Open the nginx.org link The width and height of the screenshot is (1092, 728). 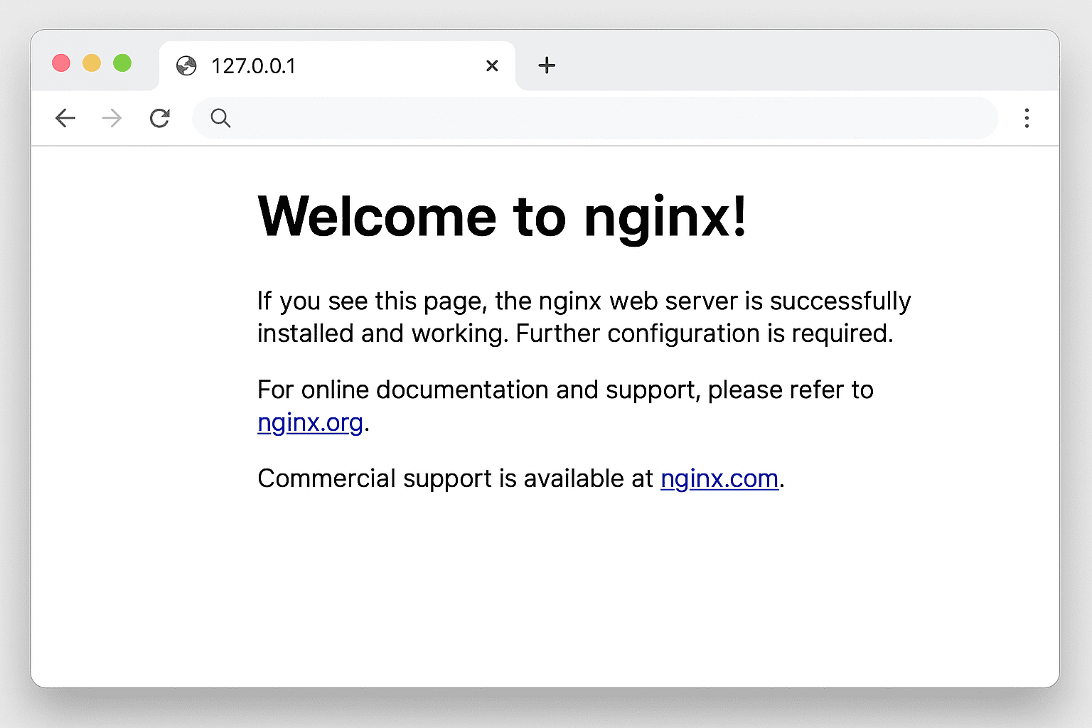[x=310, y=422]
